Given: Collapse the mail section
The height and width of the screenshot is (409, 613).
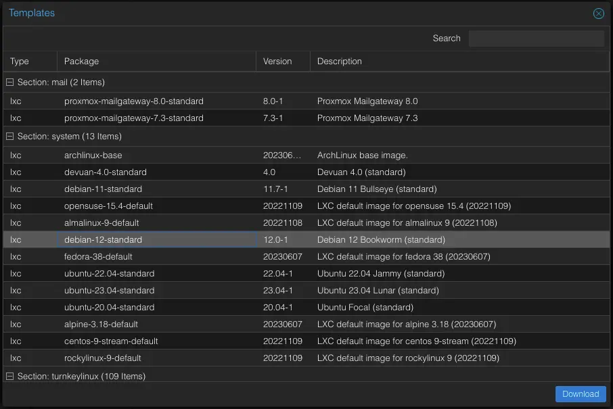Looking at the screenshot, I should [9, 82].
